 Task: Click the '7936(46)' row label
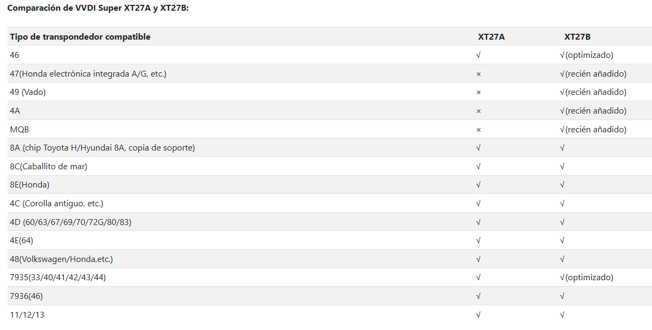[x=27, y=296]
